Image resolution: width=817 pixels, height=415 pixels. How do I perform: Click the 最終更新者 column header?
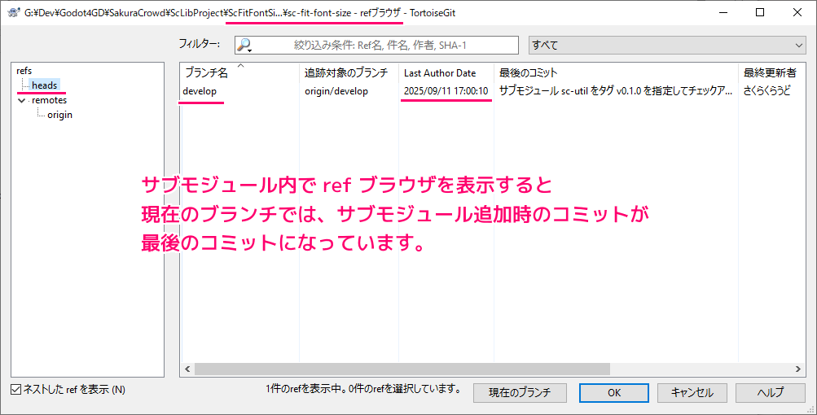coord(770,73)
